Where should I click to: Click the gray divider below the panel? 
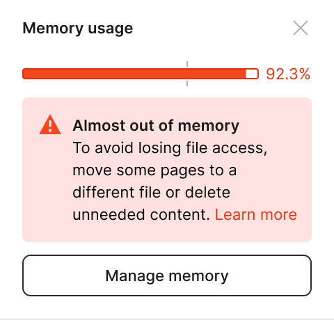(x=167, y=319)
